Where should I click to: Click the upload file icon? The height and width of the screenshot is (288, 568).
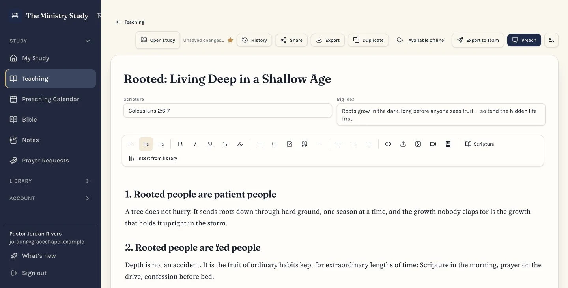click(403, 144)
